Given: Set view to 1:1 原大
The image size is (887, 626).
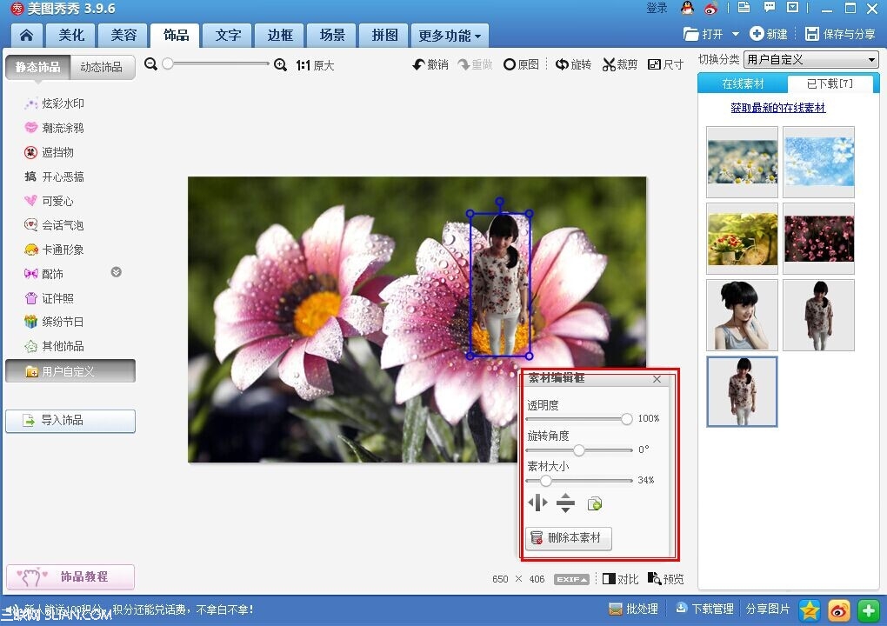Looking at the screenshot, I should (x=315, y=65).
